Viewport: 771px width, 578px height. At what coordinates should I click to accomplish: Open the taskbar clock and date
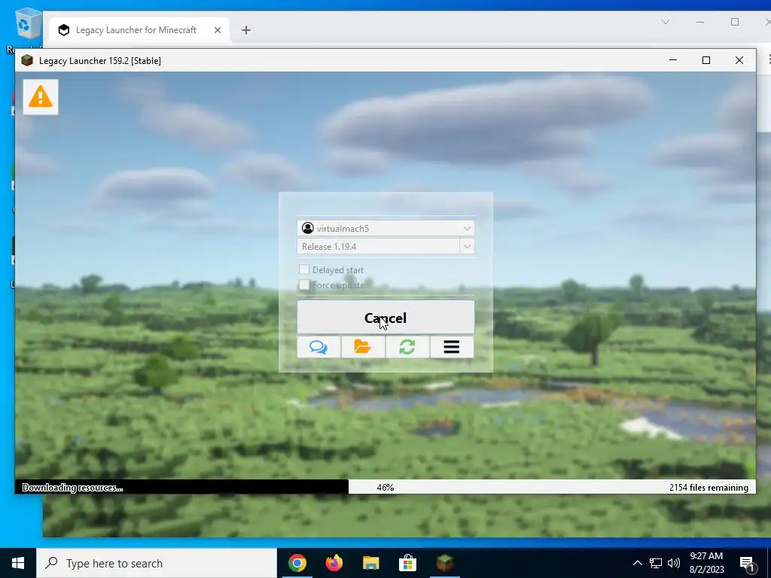point(706,563)
